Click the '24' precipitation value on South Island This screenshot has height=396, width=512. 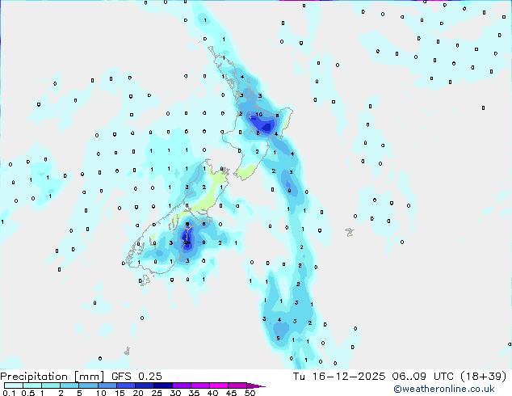pos(187,242)
